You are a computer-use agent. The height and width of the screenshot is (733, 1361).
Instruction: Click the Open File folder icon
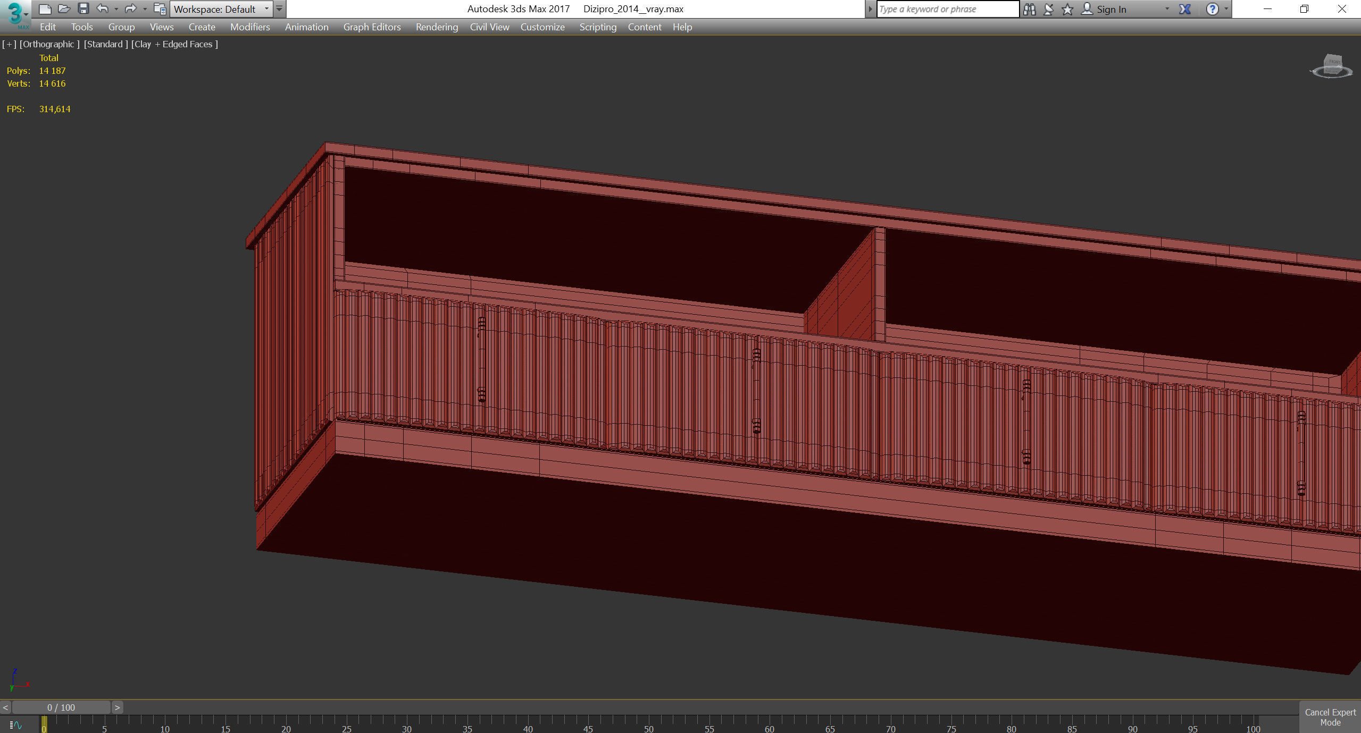64,9
